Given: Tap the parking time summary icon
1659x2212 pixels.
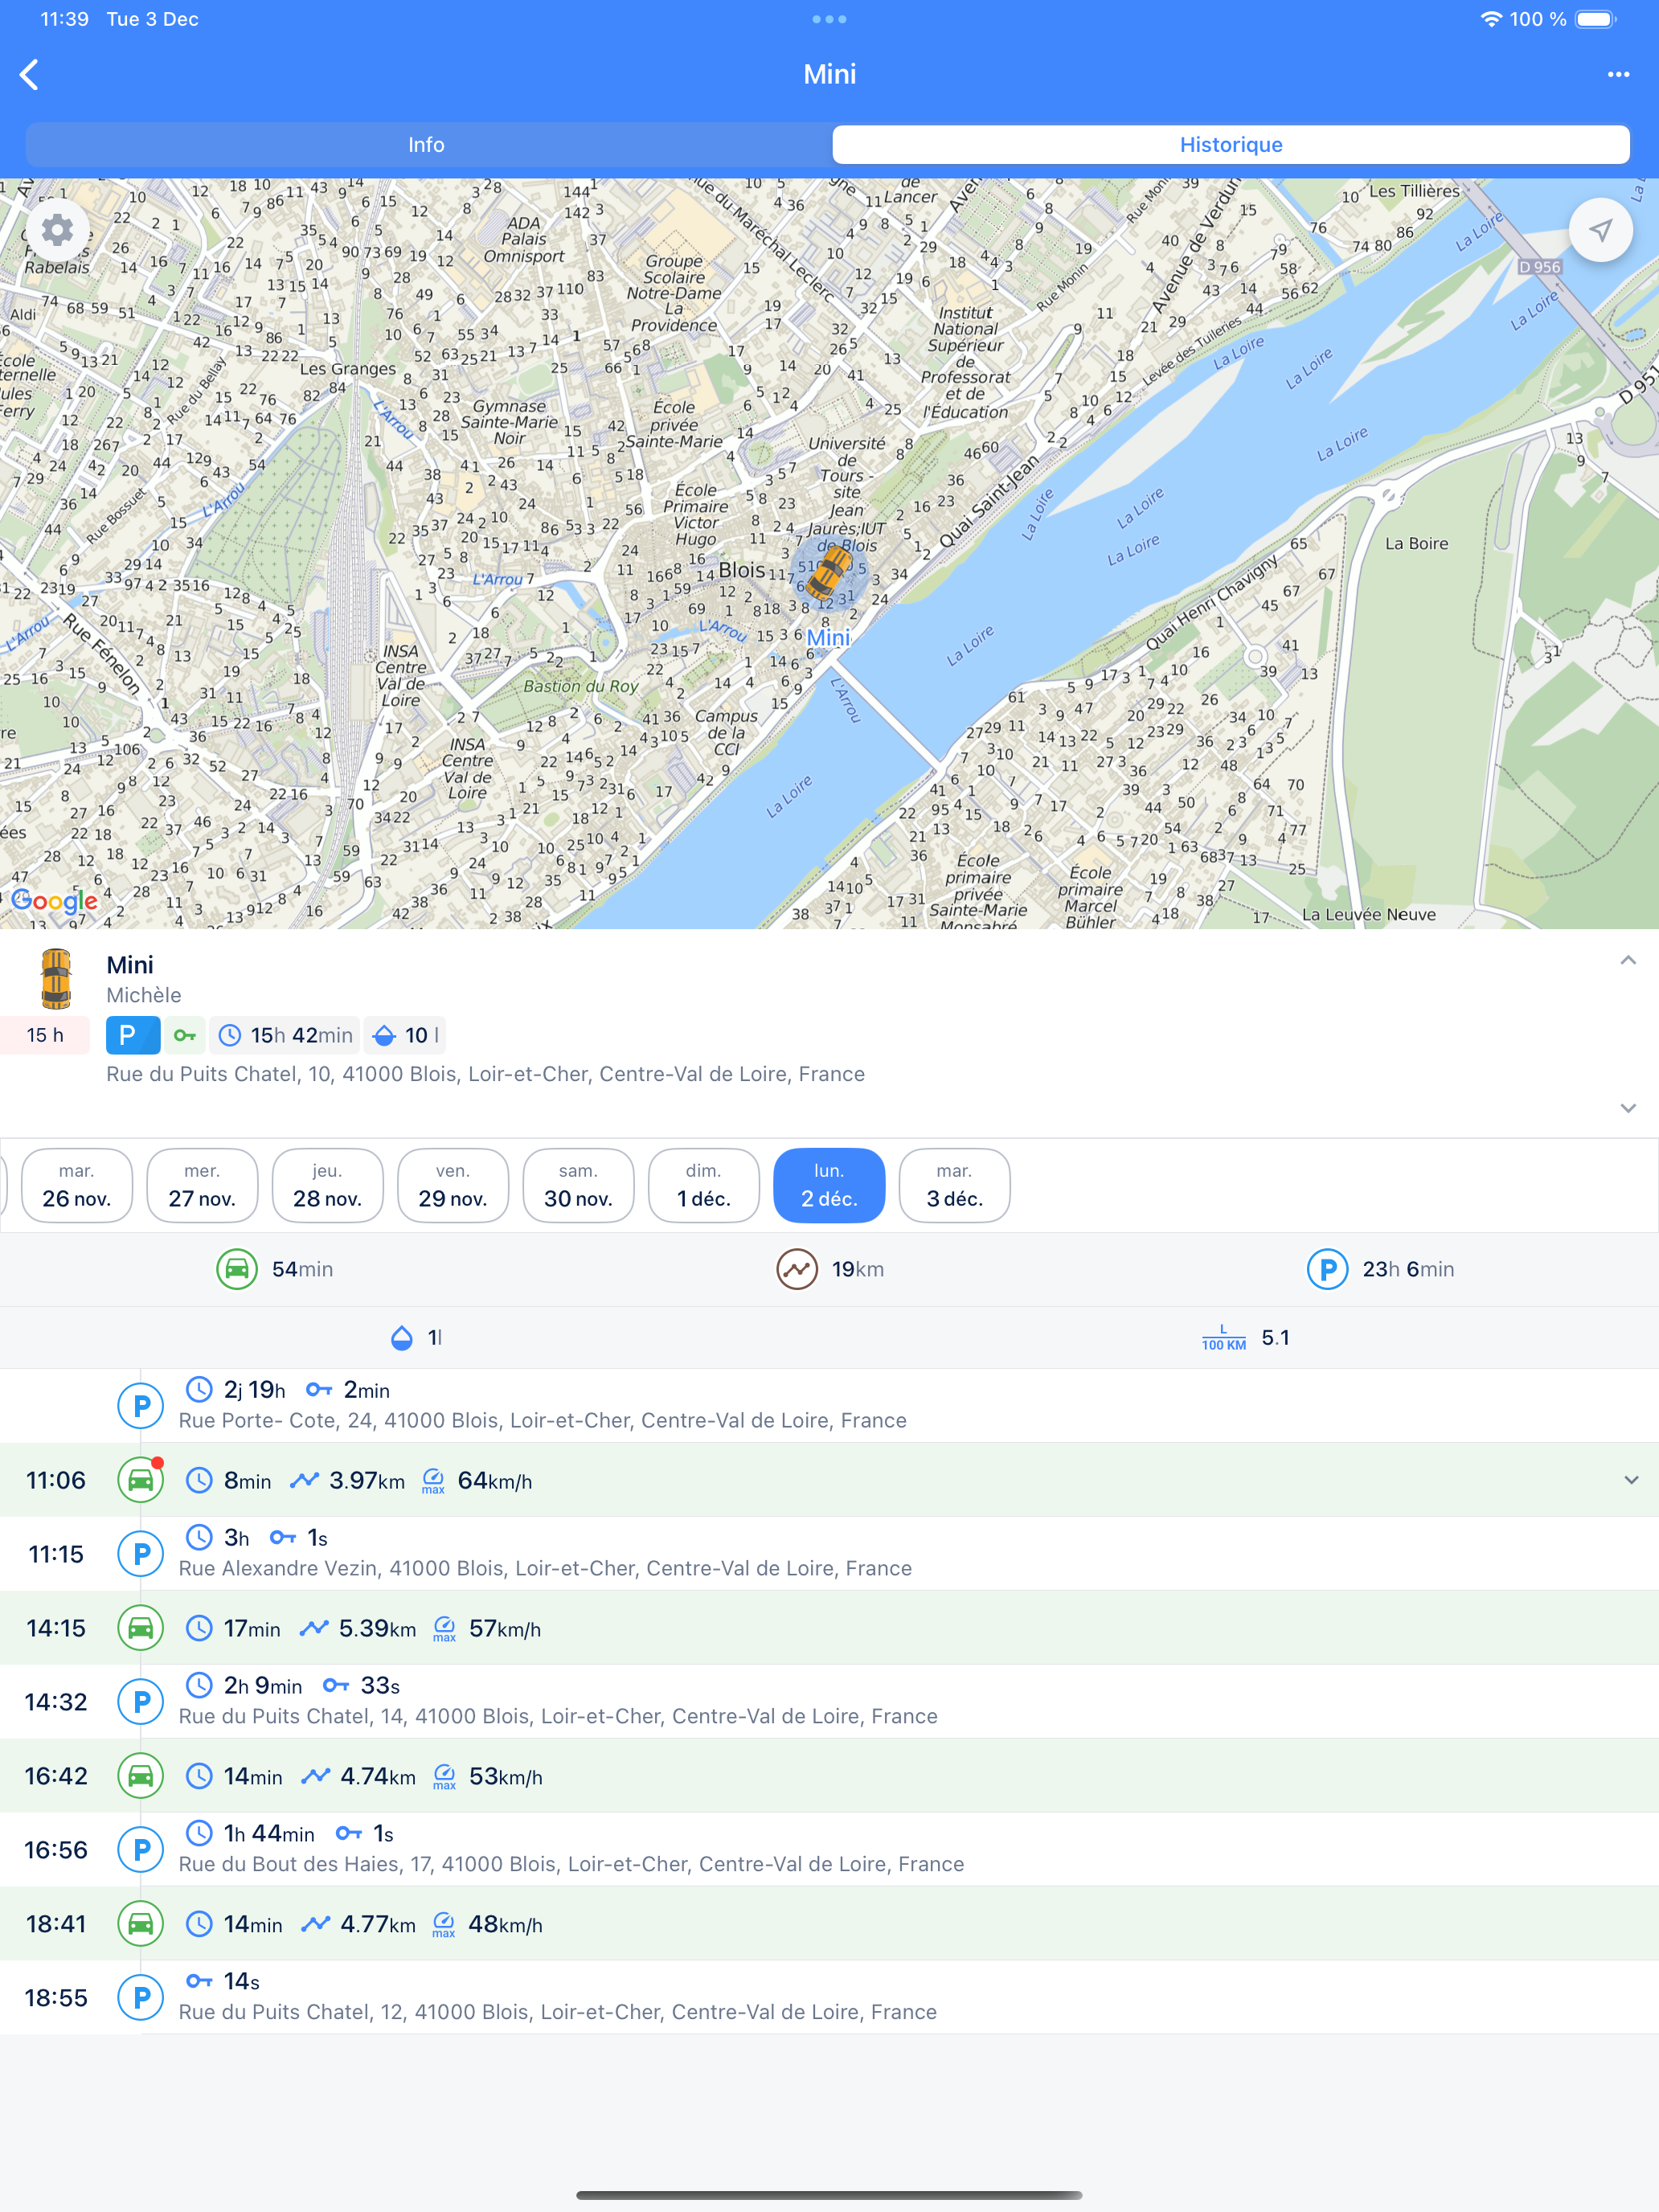Looking at the screenshot, I should (1327, 1269).
